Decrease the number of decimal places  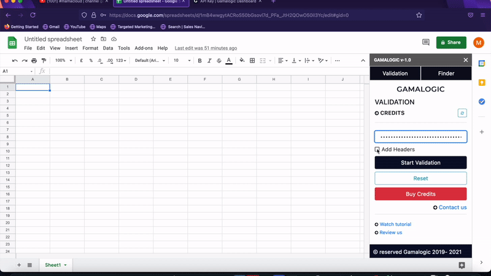tap(100, 61)
